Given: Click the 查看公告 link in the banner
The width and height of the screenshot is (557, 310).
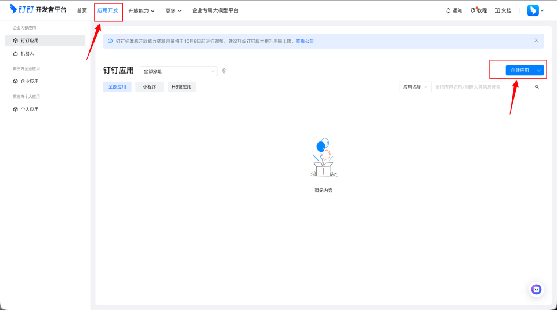Looking at the screenshot, I should (x=305, y=41).
